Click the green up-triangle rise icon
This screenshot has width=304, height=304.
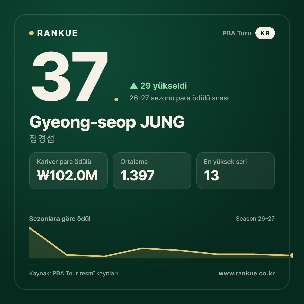click(x=134, y=86)
